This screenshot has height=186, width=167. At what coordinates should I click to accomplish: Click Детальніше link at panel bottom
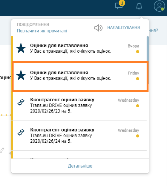pyautogui.click(x=80, y=166)
